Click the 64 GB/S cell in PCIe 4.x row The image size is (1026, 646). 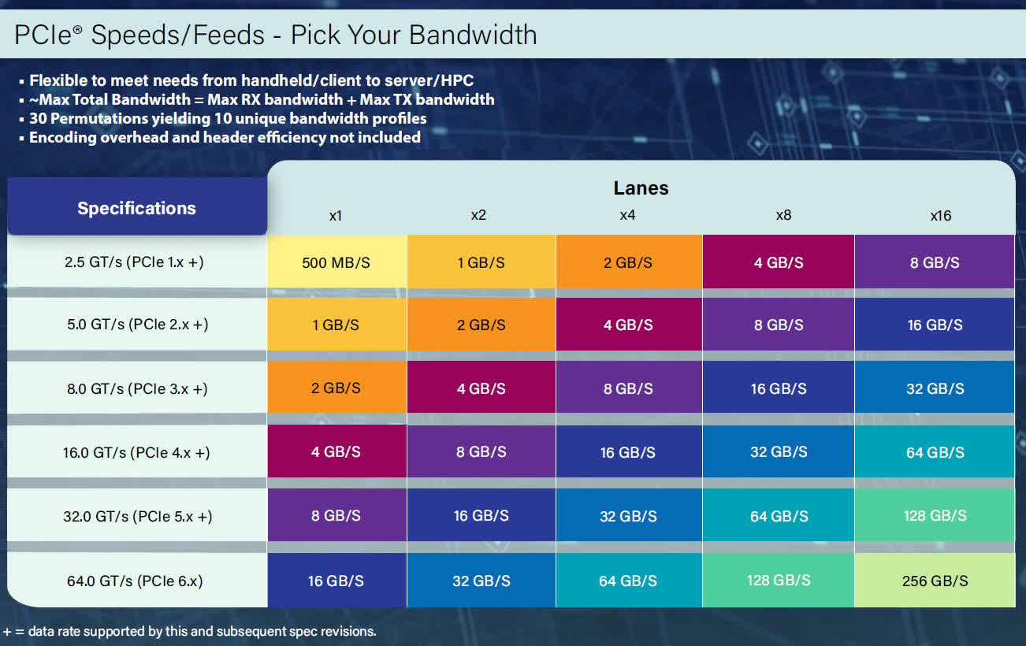point(935,452)
